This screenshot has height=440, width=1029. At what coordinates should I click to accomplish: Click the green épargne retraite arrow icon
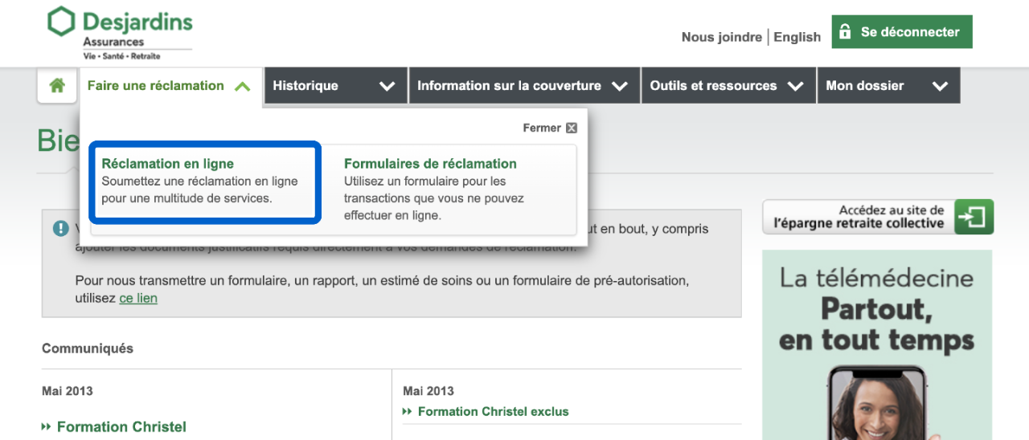pos(974,217)
